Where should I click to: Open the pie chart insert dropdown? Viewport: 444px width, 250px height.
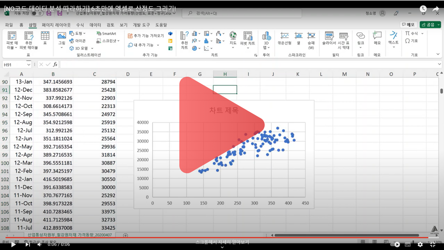196,48
